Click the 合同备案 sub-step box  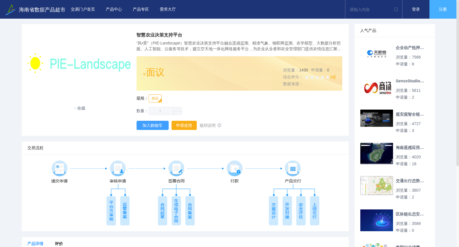pos(190,211)
